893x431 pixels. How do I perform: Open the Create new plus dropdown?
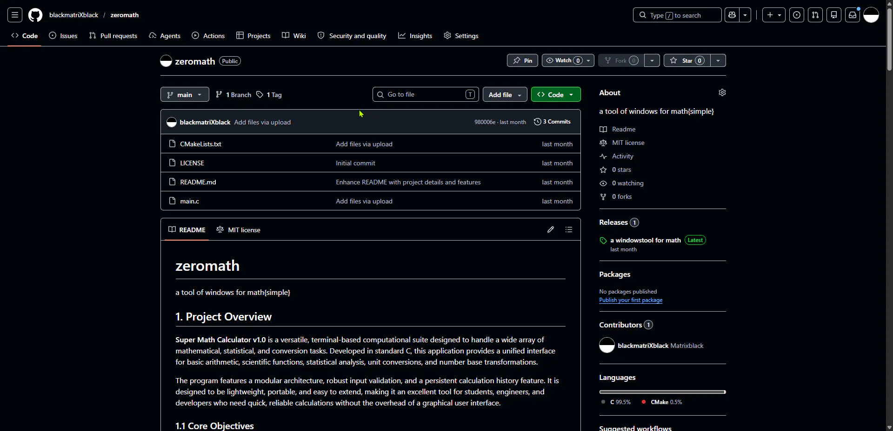[774, 15]
